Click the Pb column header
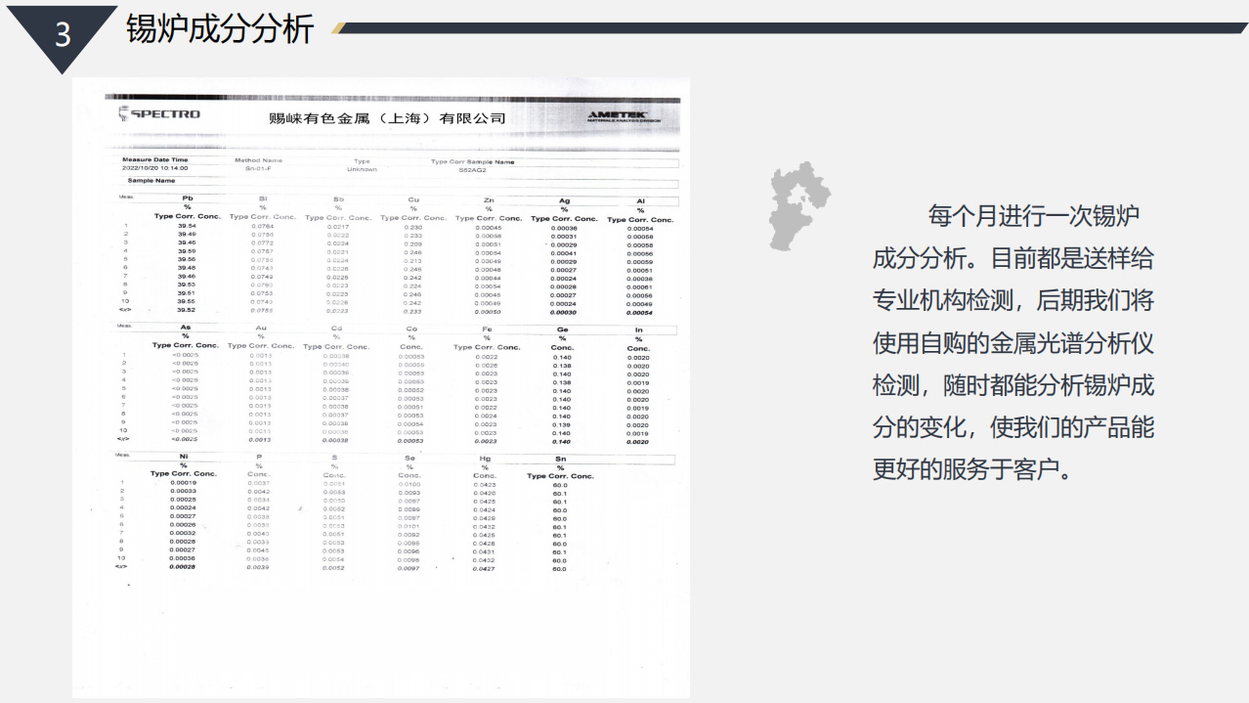Viewport: 1249px width, 703px height. (187, 198)
